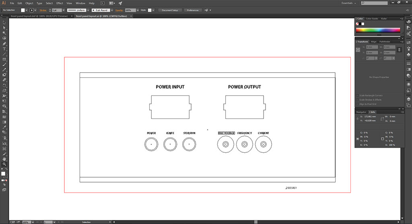Open the Symbols panel club icon
Viewport: 412px width, 224px height.
[x=409, y=54]
